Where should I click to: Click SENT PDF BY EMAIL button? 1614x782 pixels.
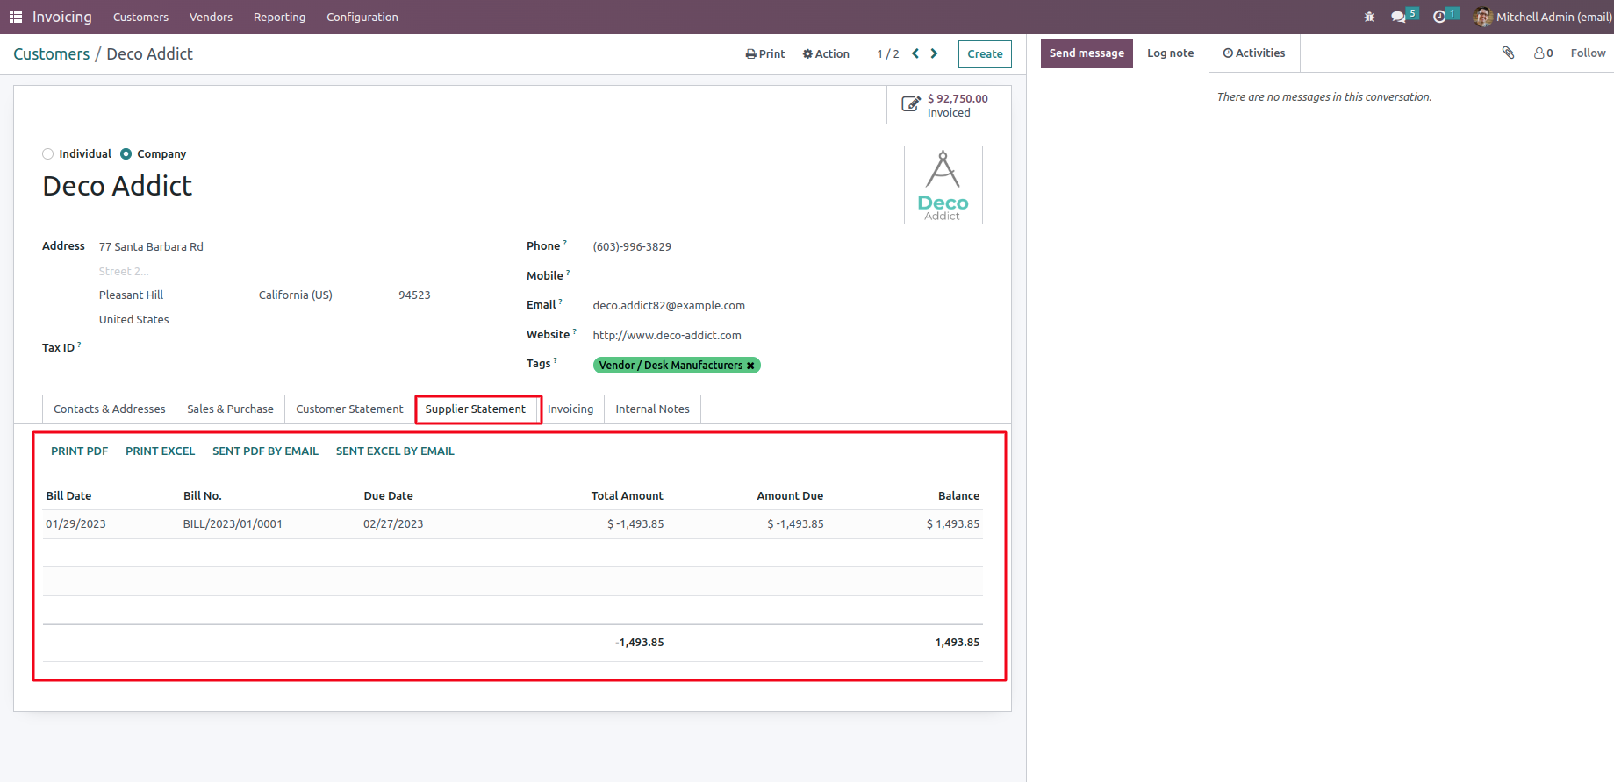point(266,451)
